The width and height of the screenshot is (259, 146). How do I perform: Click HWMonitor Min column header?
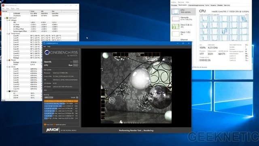click(46, 11)
